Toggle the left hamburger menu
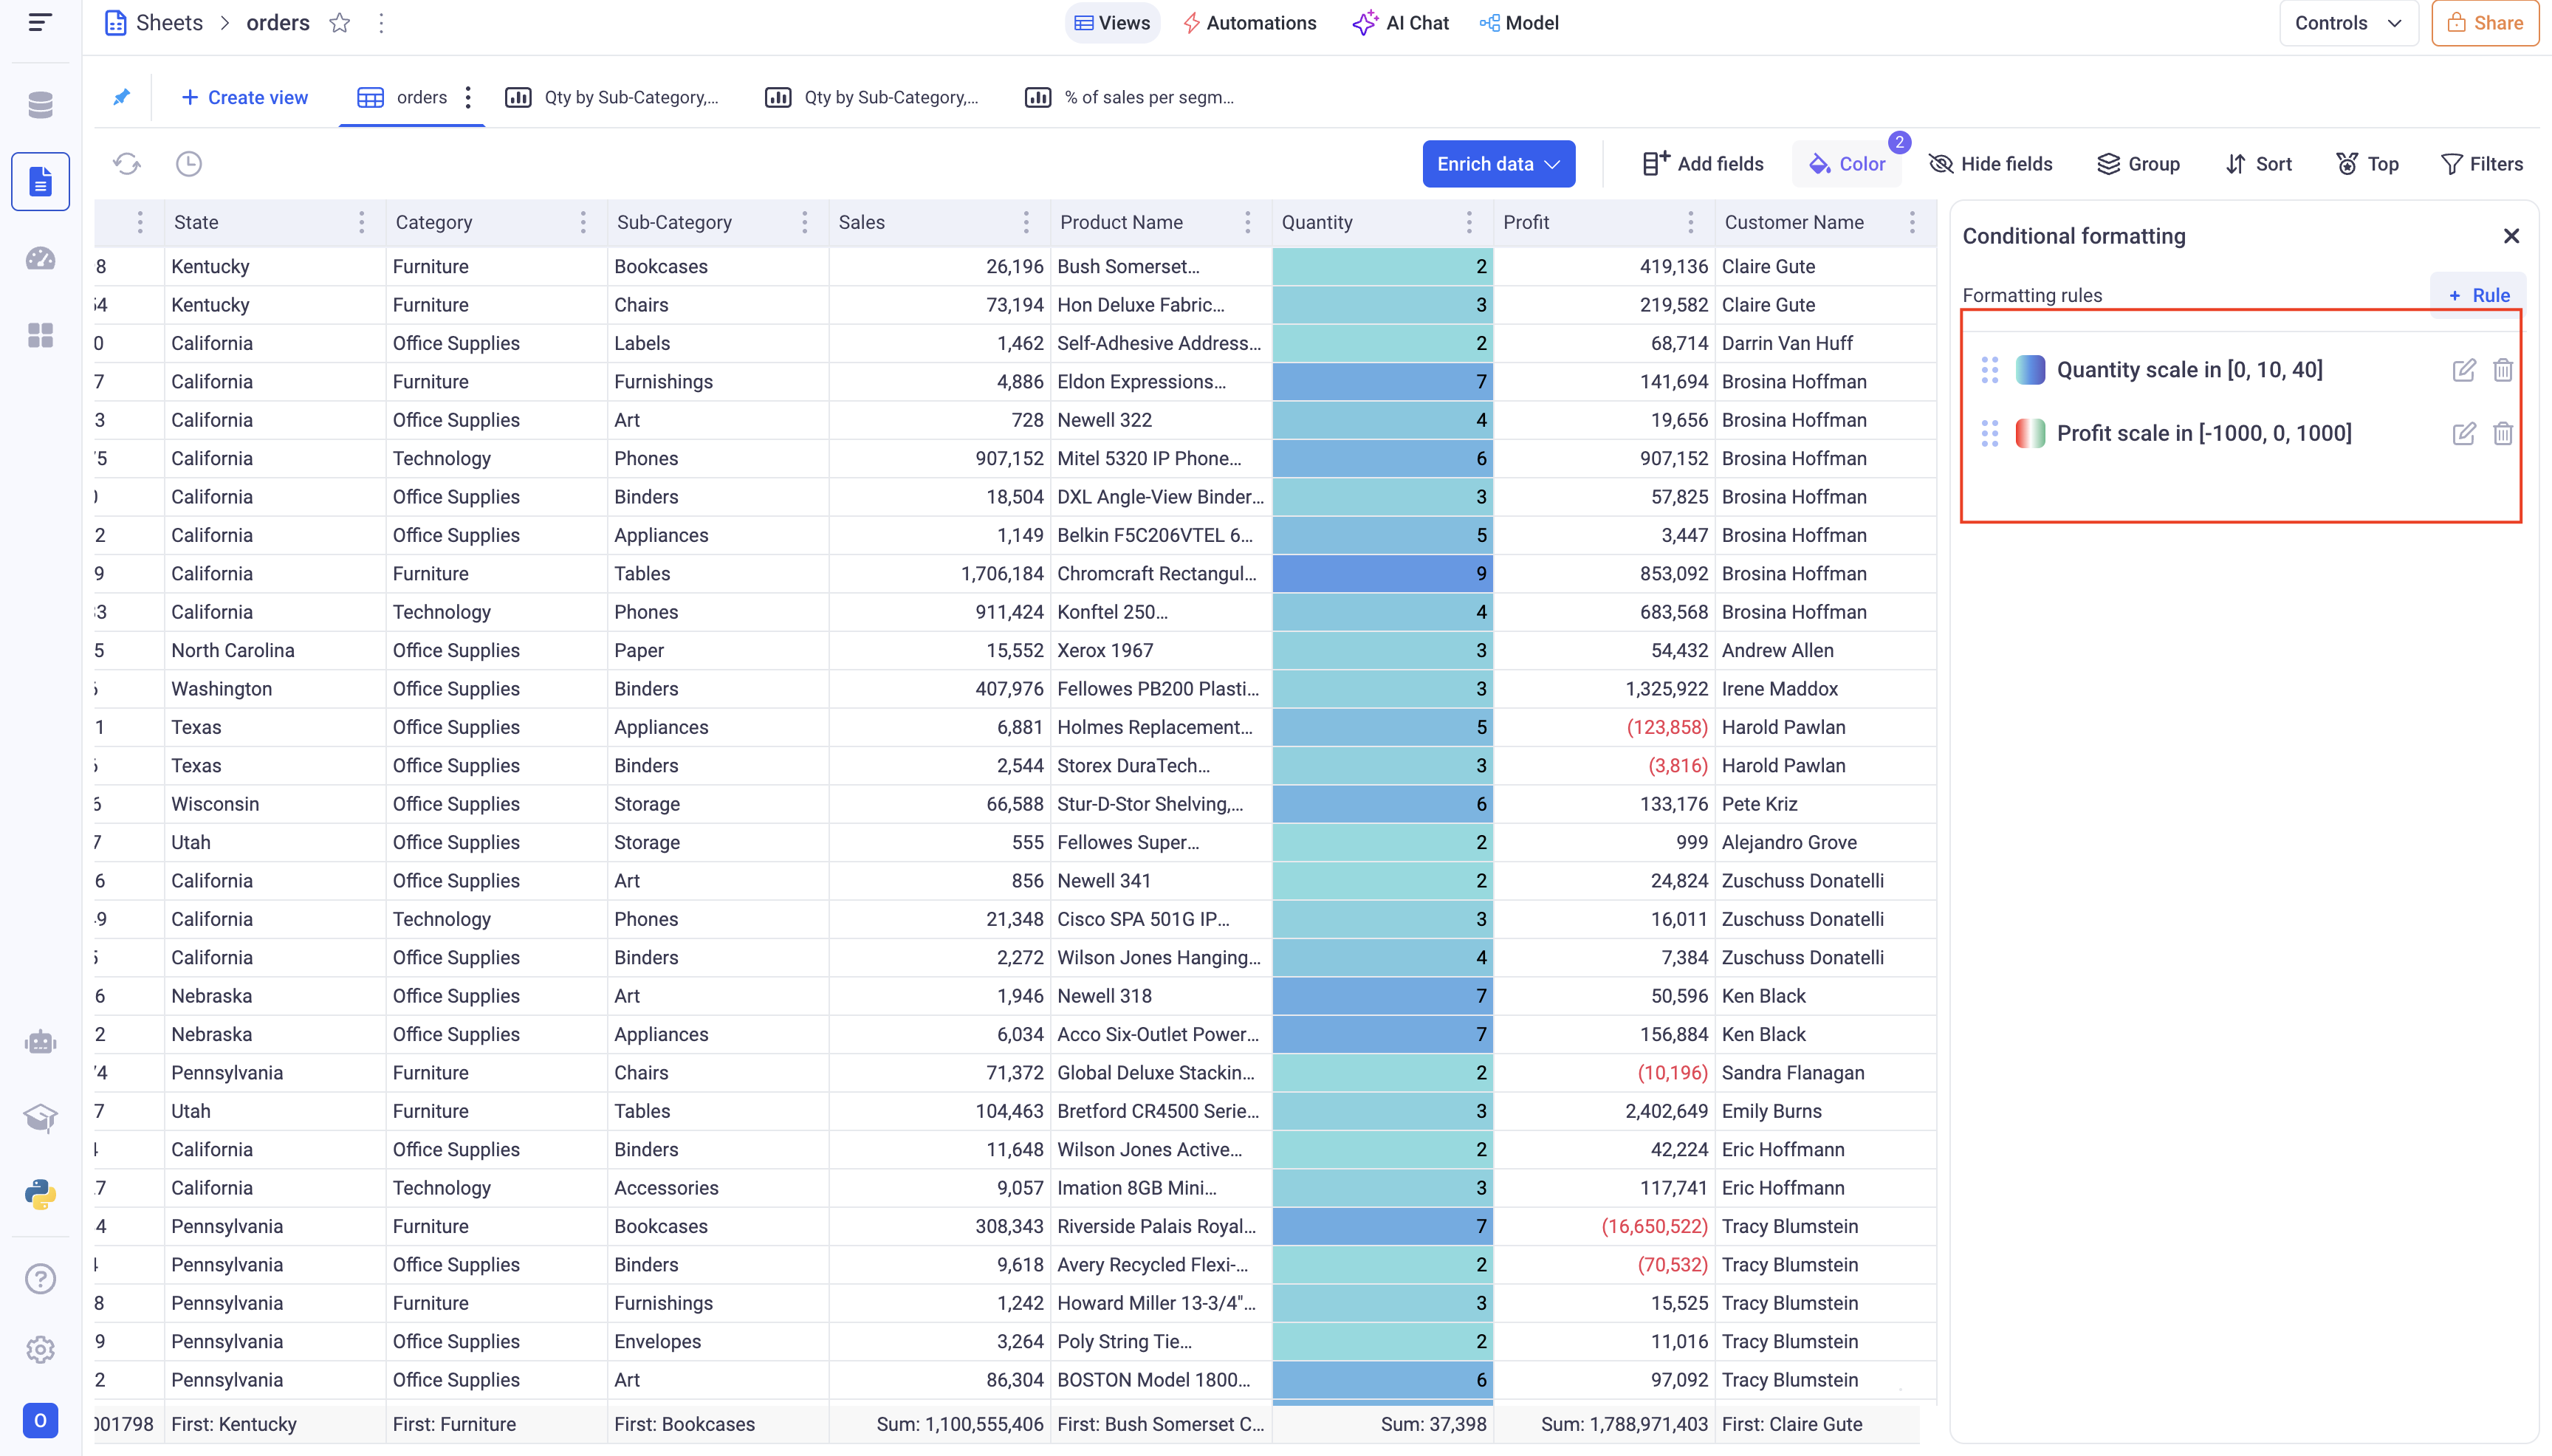 [40, 22]
